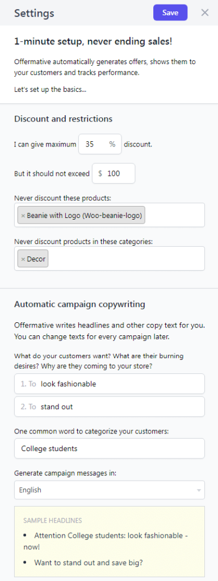Image resolution: width=218 pixels, height=581 pixels.
Task: Click the never discount products box
Action: pos(110,215)
